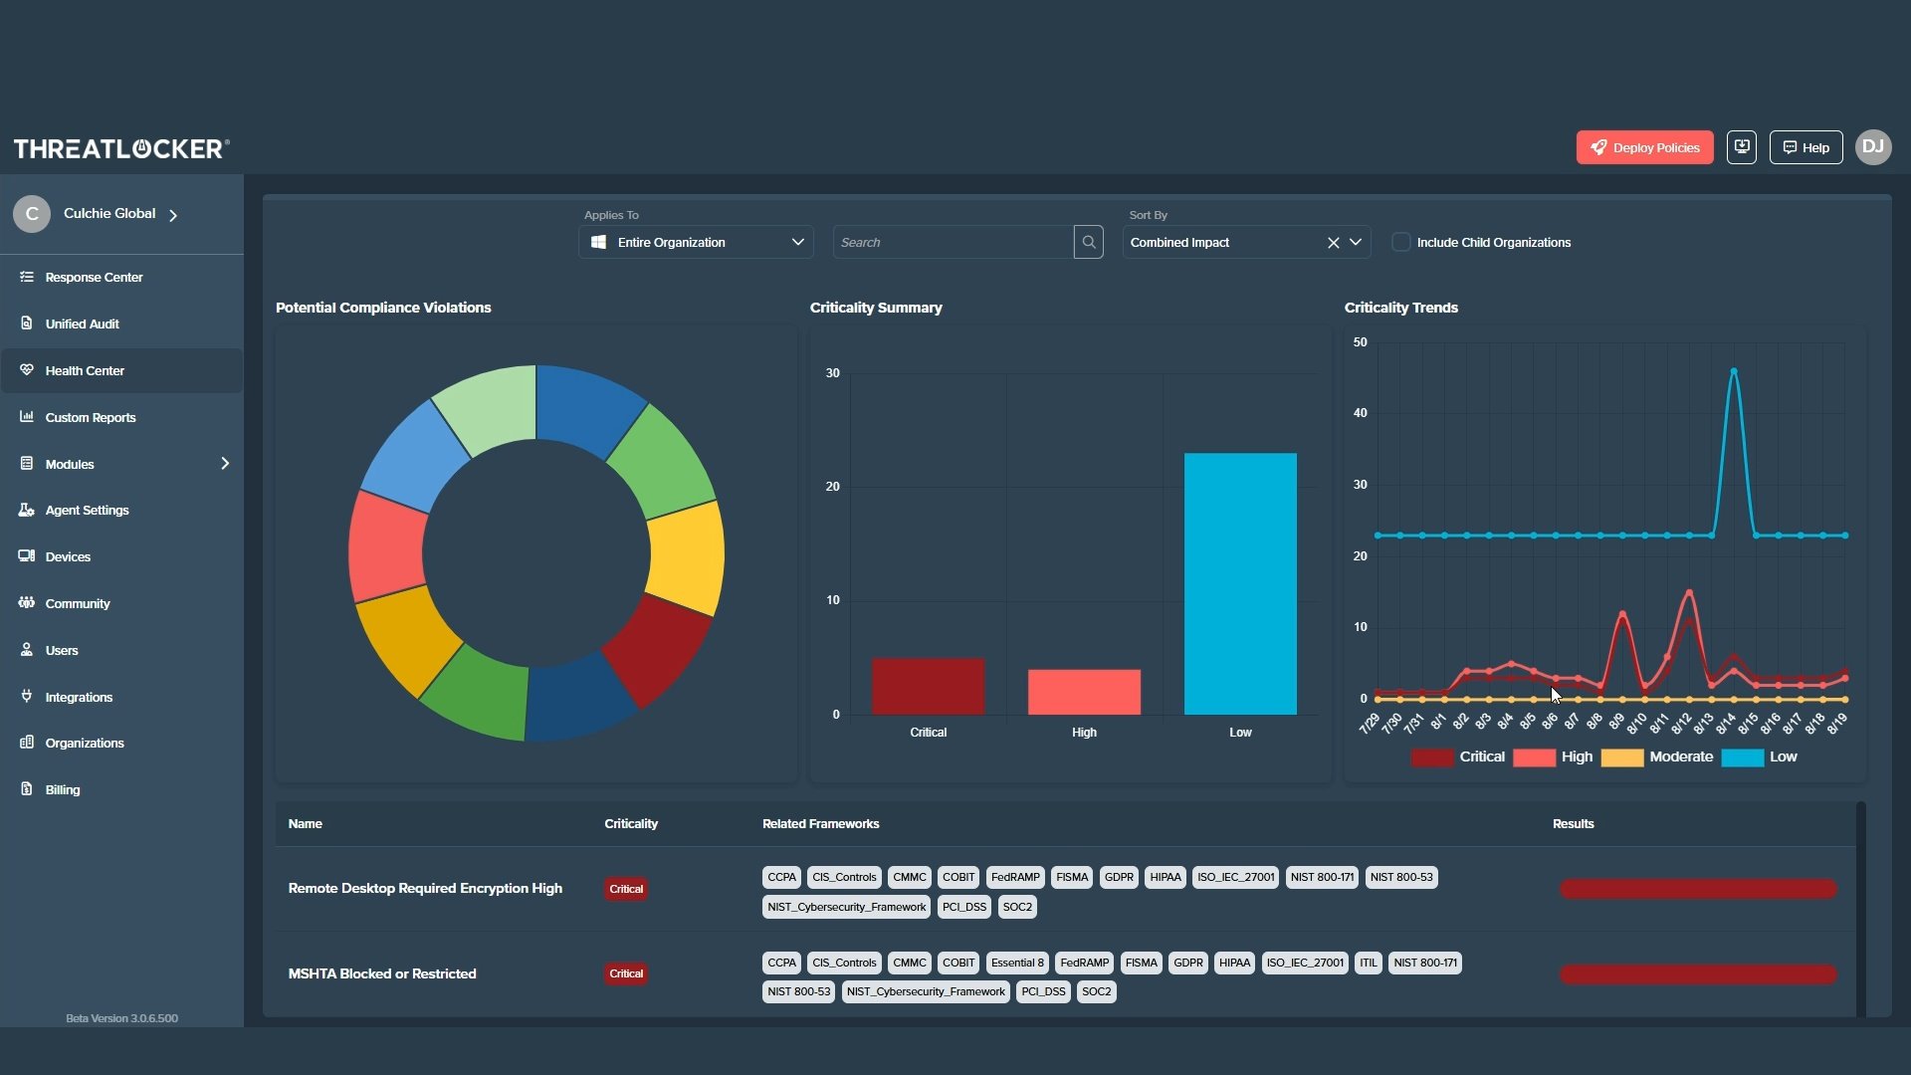Click Critical badge on Remote Desktop row

pyautogui.click(x=626, y=889)
